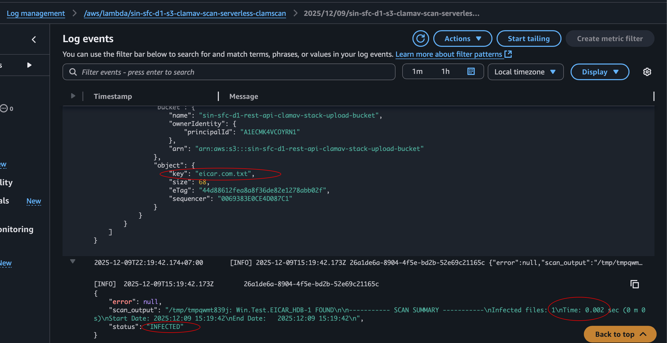Open Learn more about filter patterns link
Viewport: 667px width, 343px height.
pyautogui.click(x=449, y=54)
